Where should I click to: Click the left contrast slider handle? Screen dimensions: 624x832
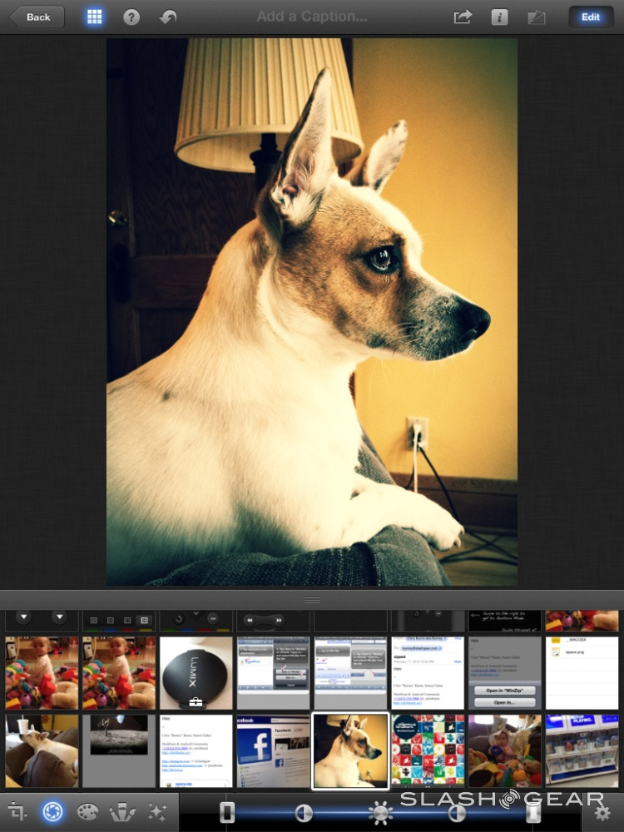pyautogui.click(x=304, y=812)
